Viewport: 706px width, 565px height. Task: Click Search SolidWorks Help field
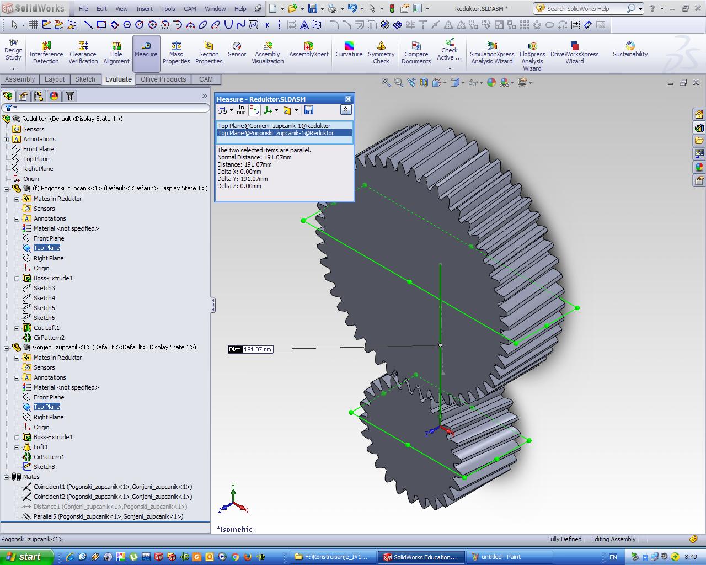(x=585, y=9)
